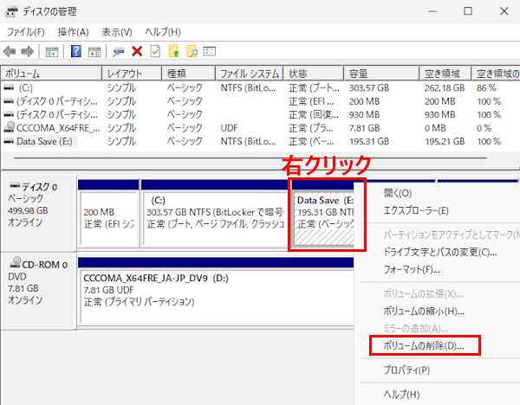Close the Disk Management window
Viewport: 520px width, 405px height.
tap(504, 11)
